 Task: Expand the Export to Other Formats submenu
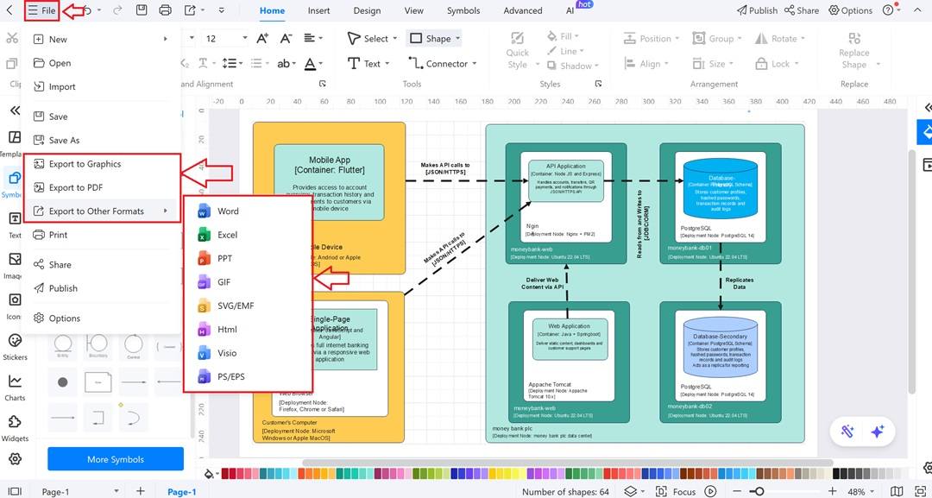coord(98,211)
